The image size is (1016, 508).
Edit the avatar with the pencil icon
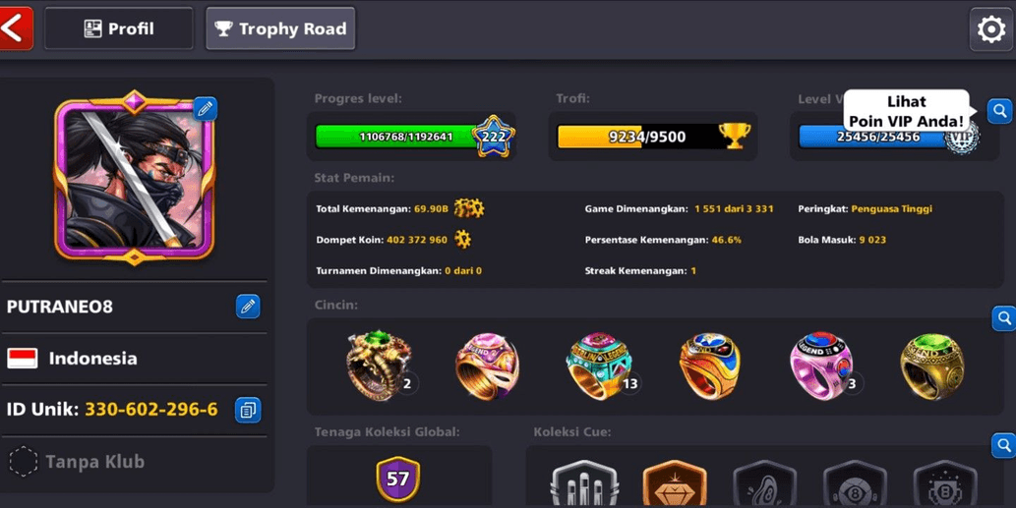coord(205,109)
